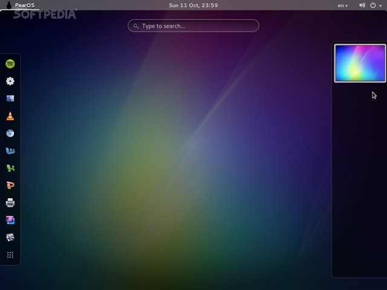Open the Settings gear in dock
This screenshot has width=387, height=290.
click(x=10, y=81)
